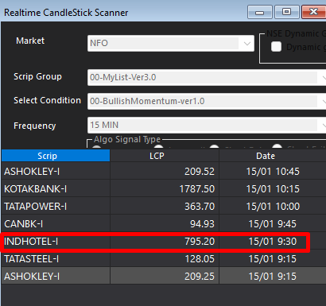
Task: Click the date cell 15/01 10:00
Action: coord(273,207)
